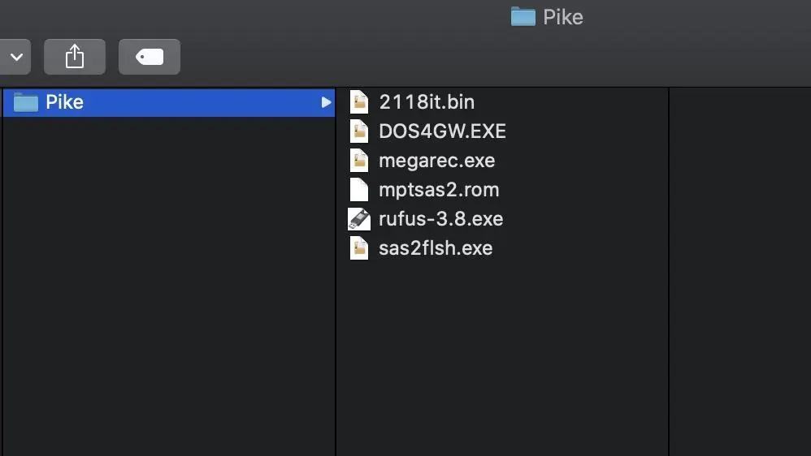Open the Edit Tags toolbar button
Viewport: 811px width, 456px height.
[x=149, y=56]
